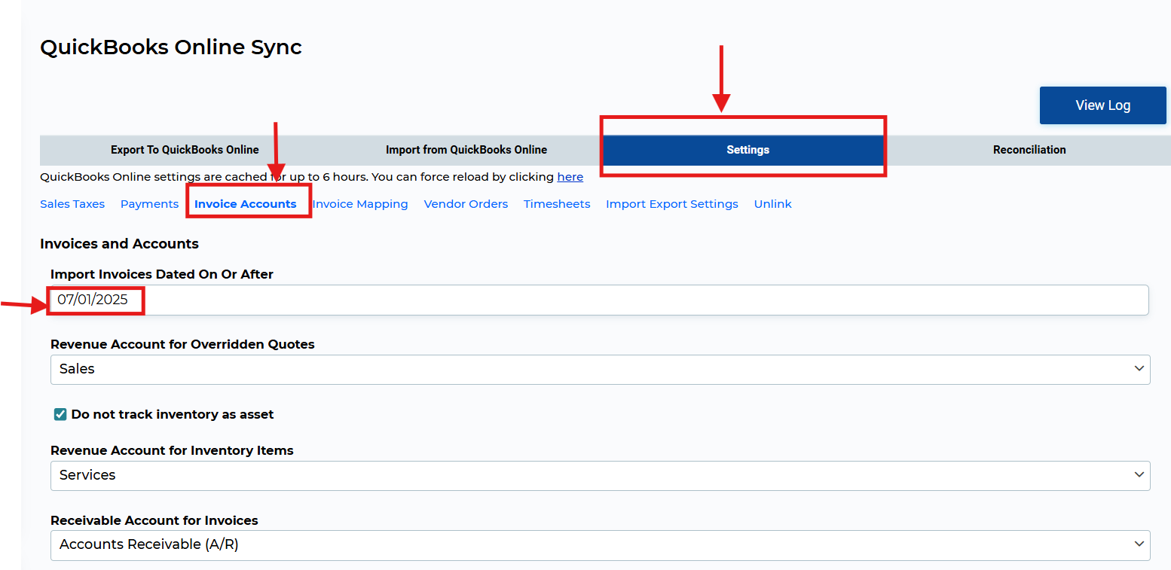The image size is (1171, 570).
Task: Expand Revenue Account for Inventory Items dropdown
Action: pos(599,475)
